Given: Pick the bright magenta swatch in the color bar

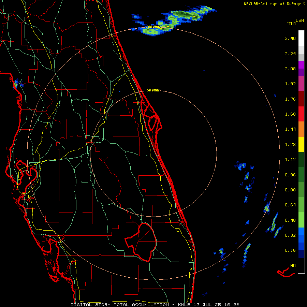Looking at the screenshot, I should pos(301,65).
